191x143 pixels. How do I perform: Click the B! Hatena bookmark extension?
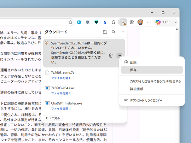point(79,22)
